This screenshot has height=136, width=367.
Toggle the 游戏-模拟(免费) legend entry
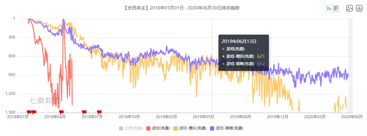tap(190, 128)
